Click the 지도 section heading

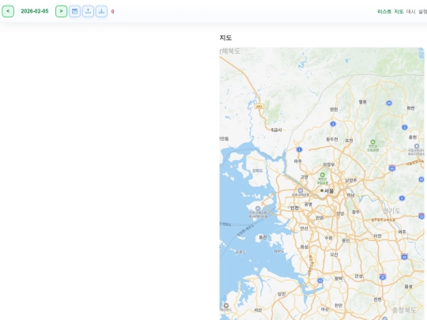pos(225,38)
